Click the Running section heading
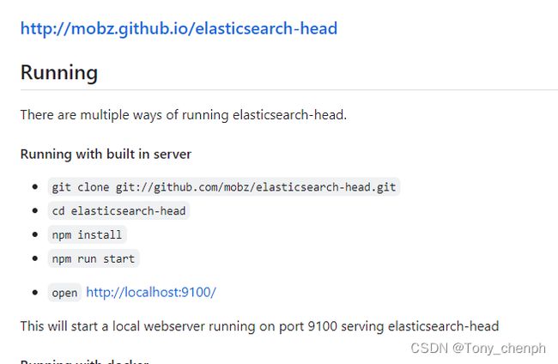 59,73
